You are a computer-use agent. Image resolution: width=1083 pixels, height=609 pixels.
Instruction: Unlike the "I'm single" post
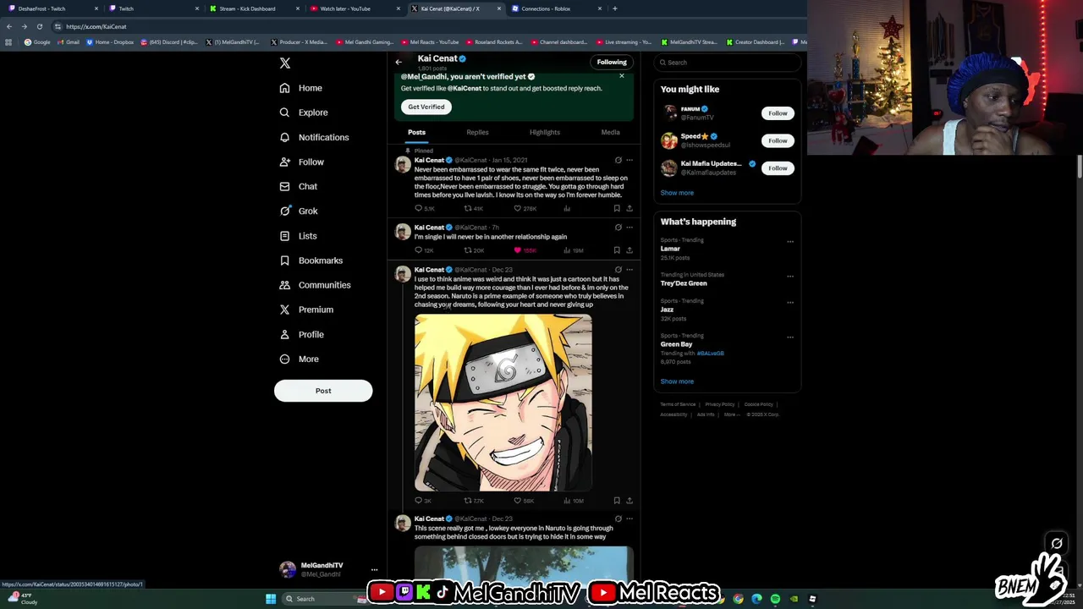click(525, 250)
